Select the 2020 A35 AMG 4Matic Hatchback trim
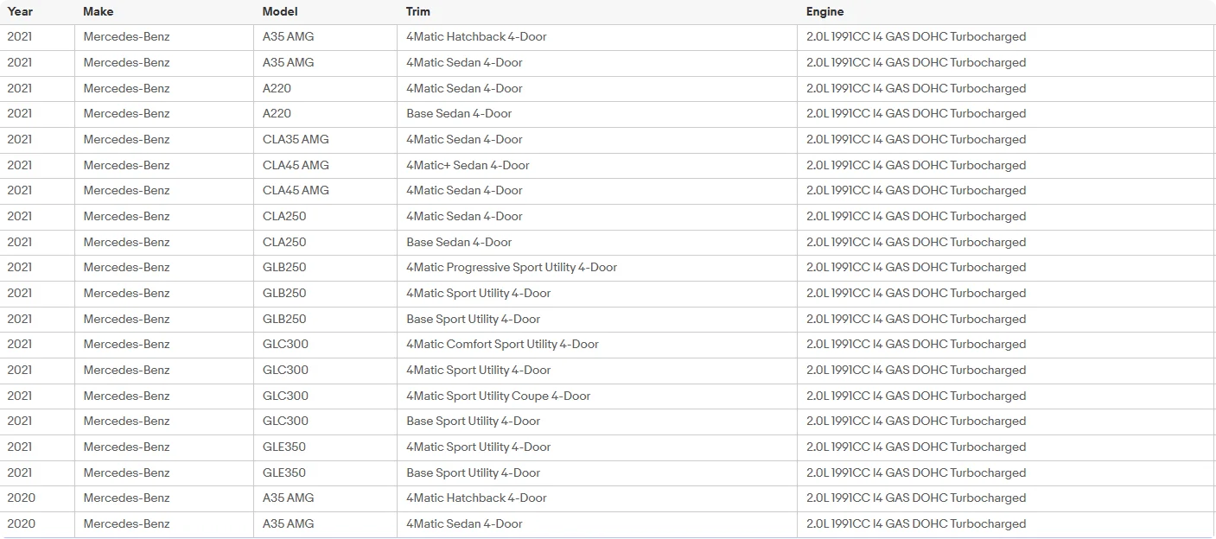1216x539 pixels. [x=476, y=498]
